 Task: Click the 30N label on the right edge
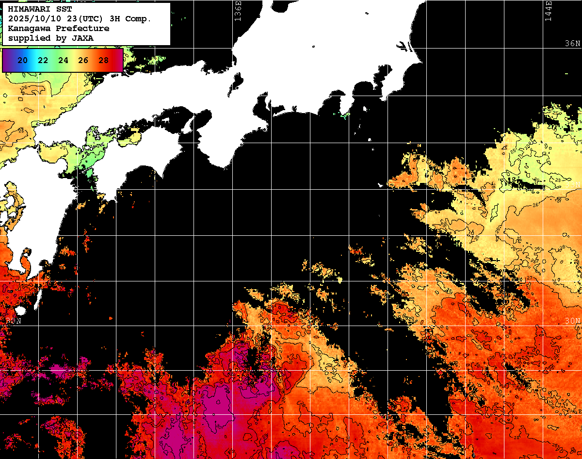click(x=572, y=321)
